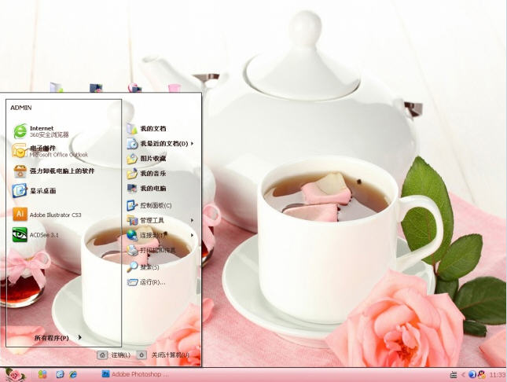Click the Show Desktop quick launch icon
Image resolution: width=507 pixels, height=382 pixels.
[x=60, y=375]
